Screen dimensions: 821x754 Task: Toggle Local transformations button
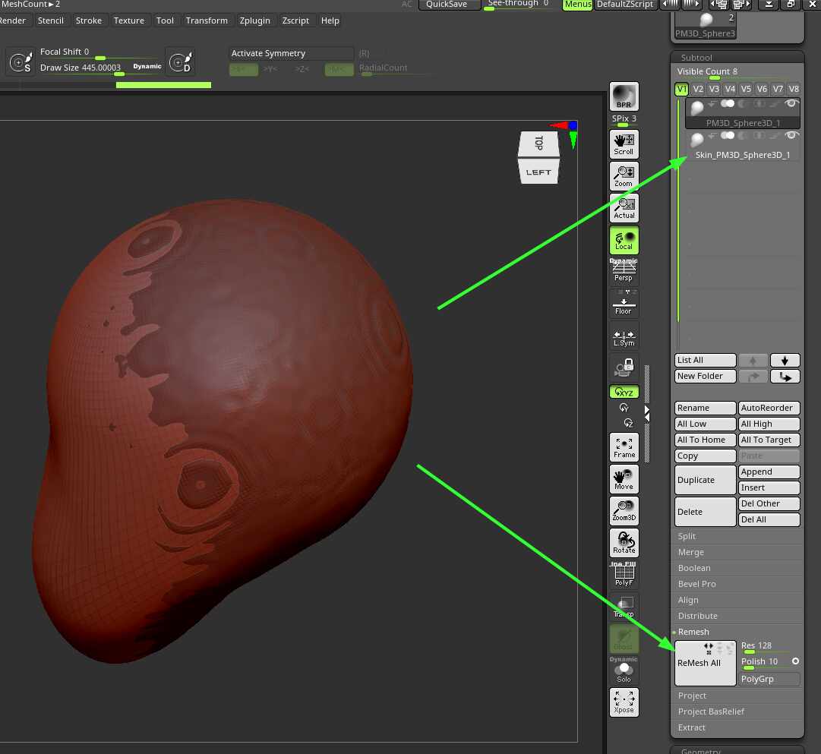coord(624,240)
